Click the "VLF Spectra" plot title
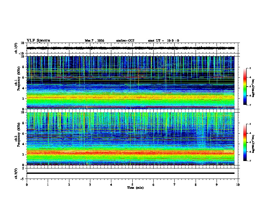Viewport: 268px width, 207px height. click(38, 41)
